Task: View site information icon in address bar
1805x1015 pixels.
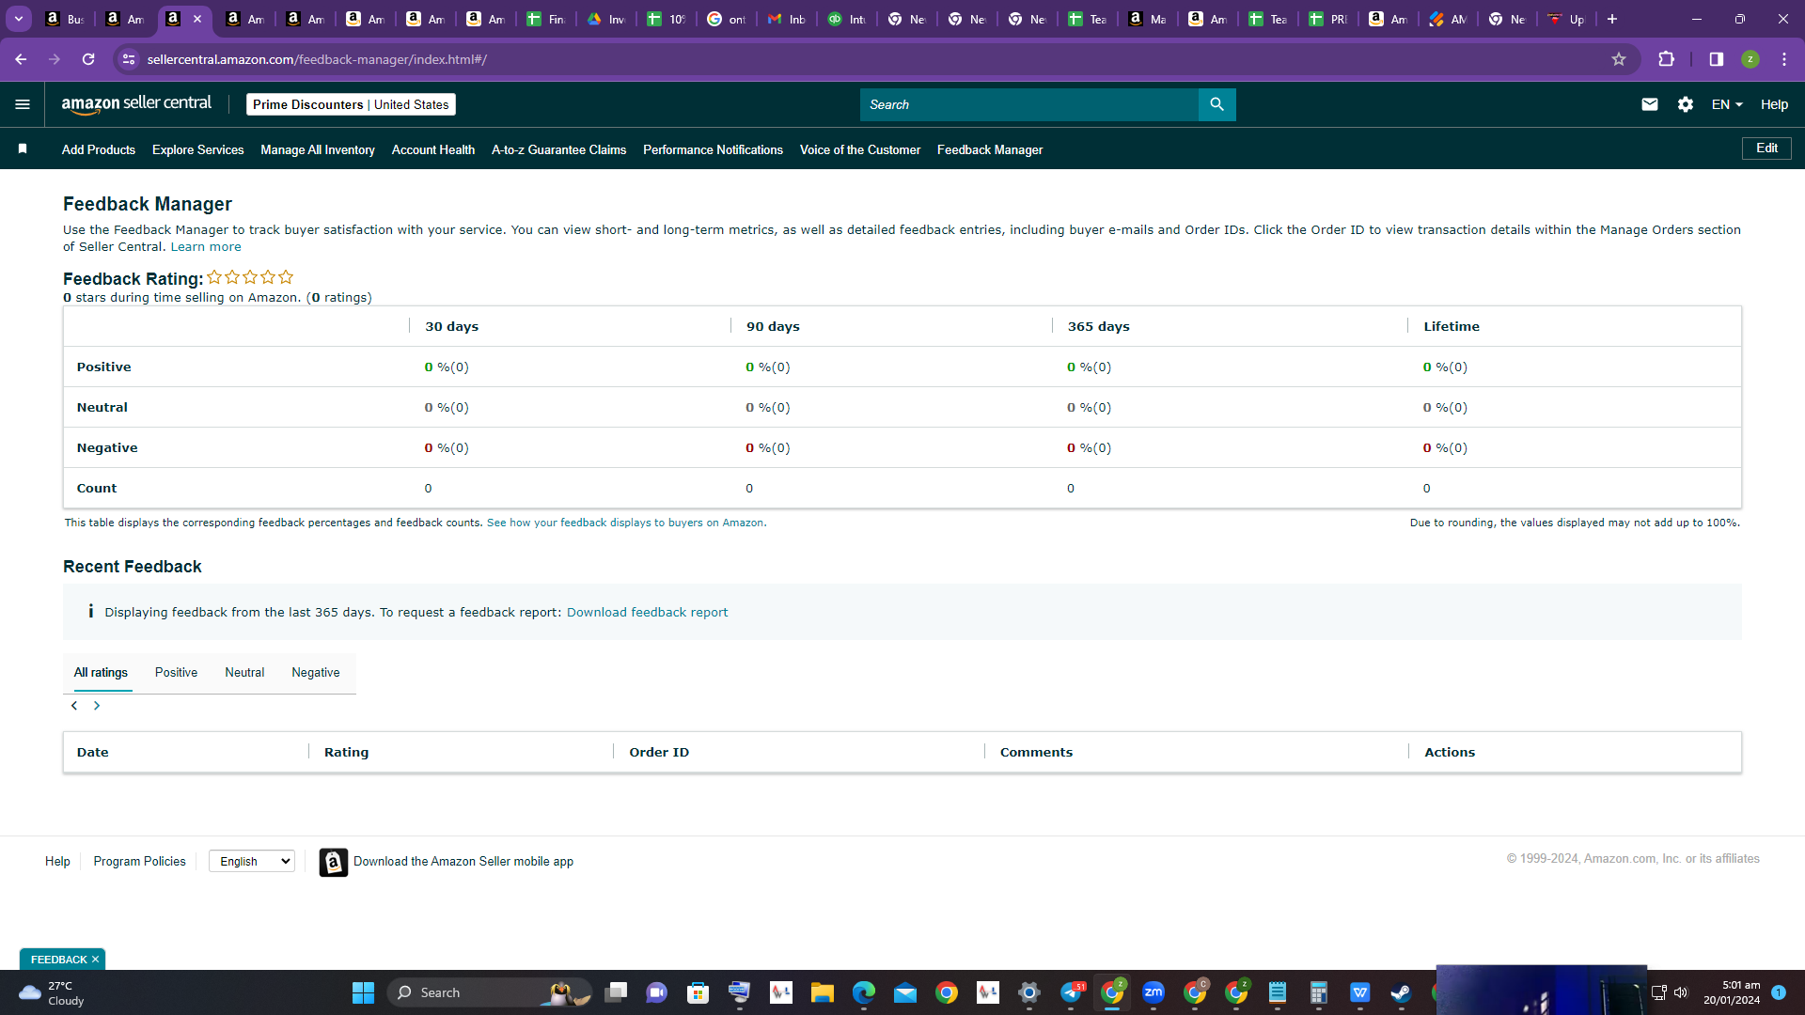Action: click(x=129, y=59)
